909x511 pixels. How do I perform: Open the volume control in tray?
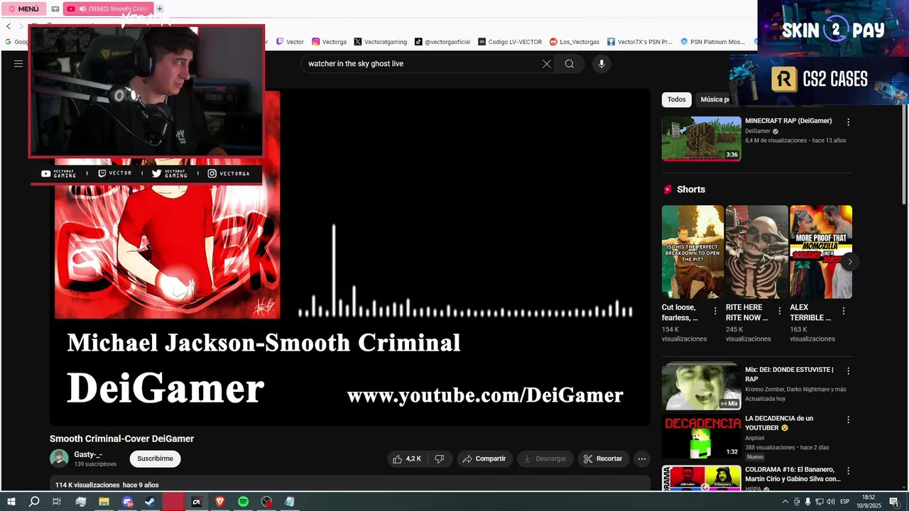click(830, 502)
